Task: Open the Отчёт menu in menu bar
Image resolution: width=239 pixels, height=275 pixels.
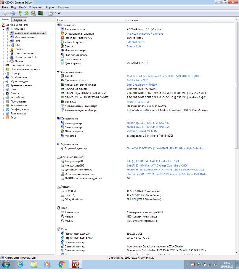Action: tap(22, 7)
